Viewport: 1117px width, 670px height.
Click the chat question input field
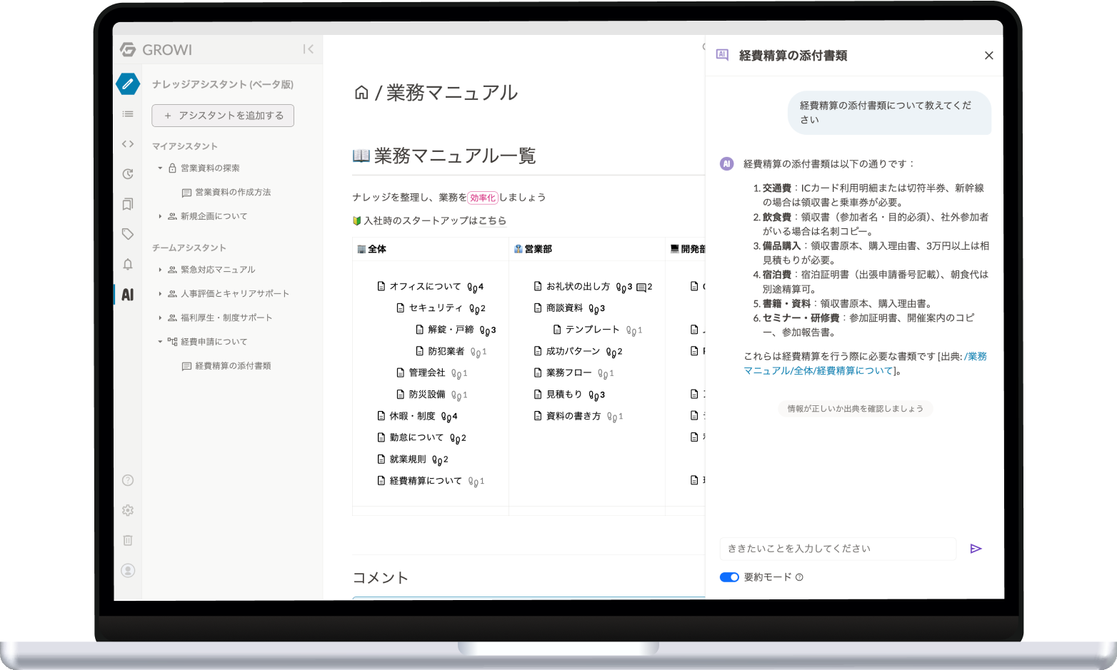(837, 548)
